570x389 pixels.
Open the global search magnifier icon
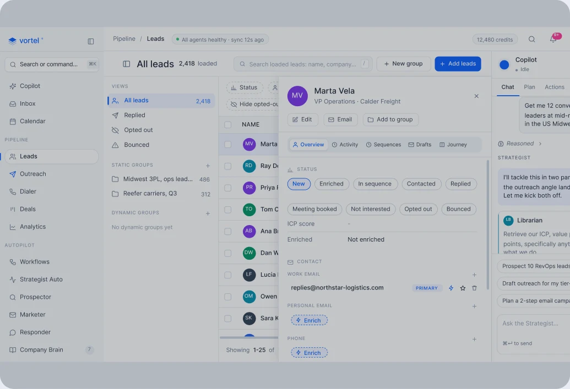[x=531, y=39]
